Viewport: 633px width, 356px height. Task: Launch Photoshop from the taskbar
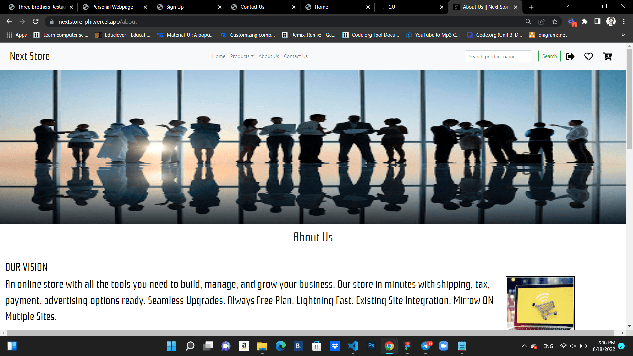[371, 346]
